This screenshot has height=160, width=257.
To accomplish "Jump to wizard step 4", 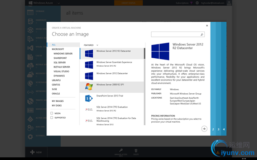I will click(x=224, y=129).
